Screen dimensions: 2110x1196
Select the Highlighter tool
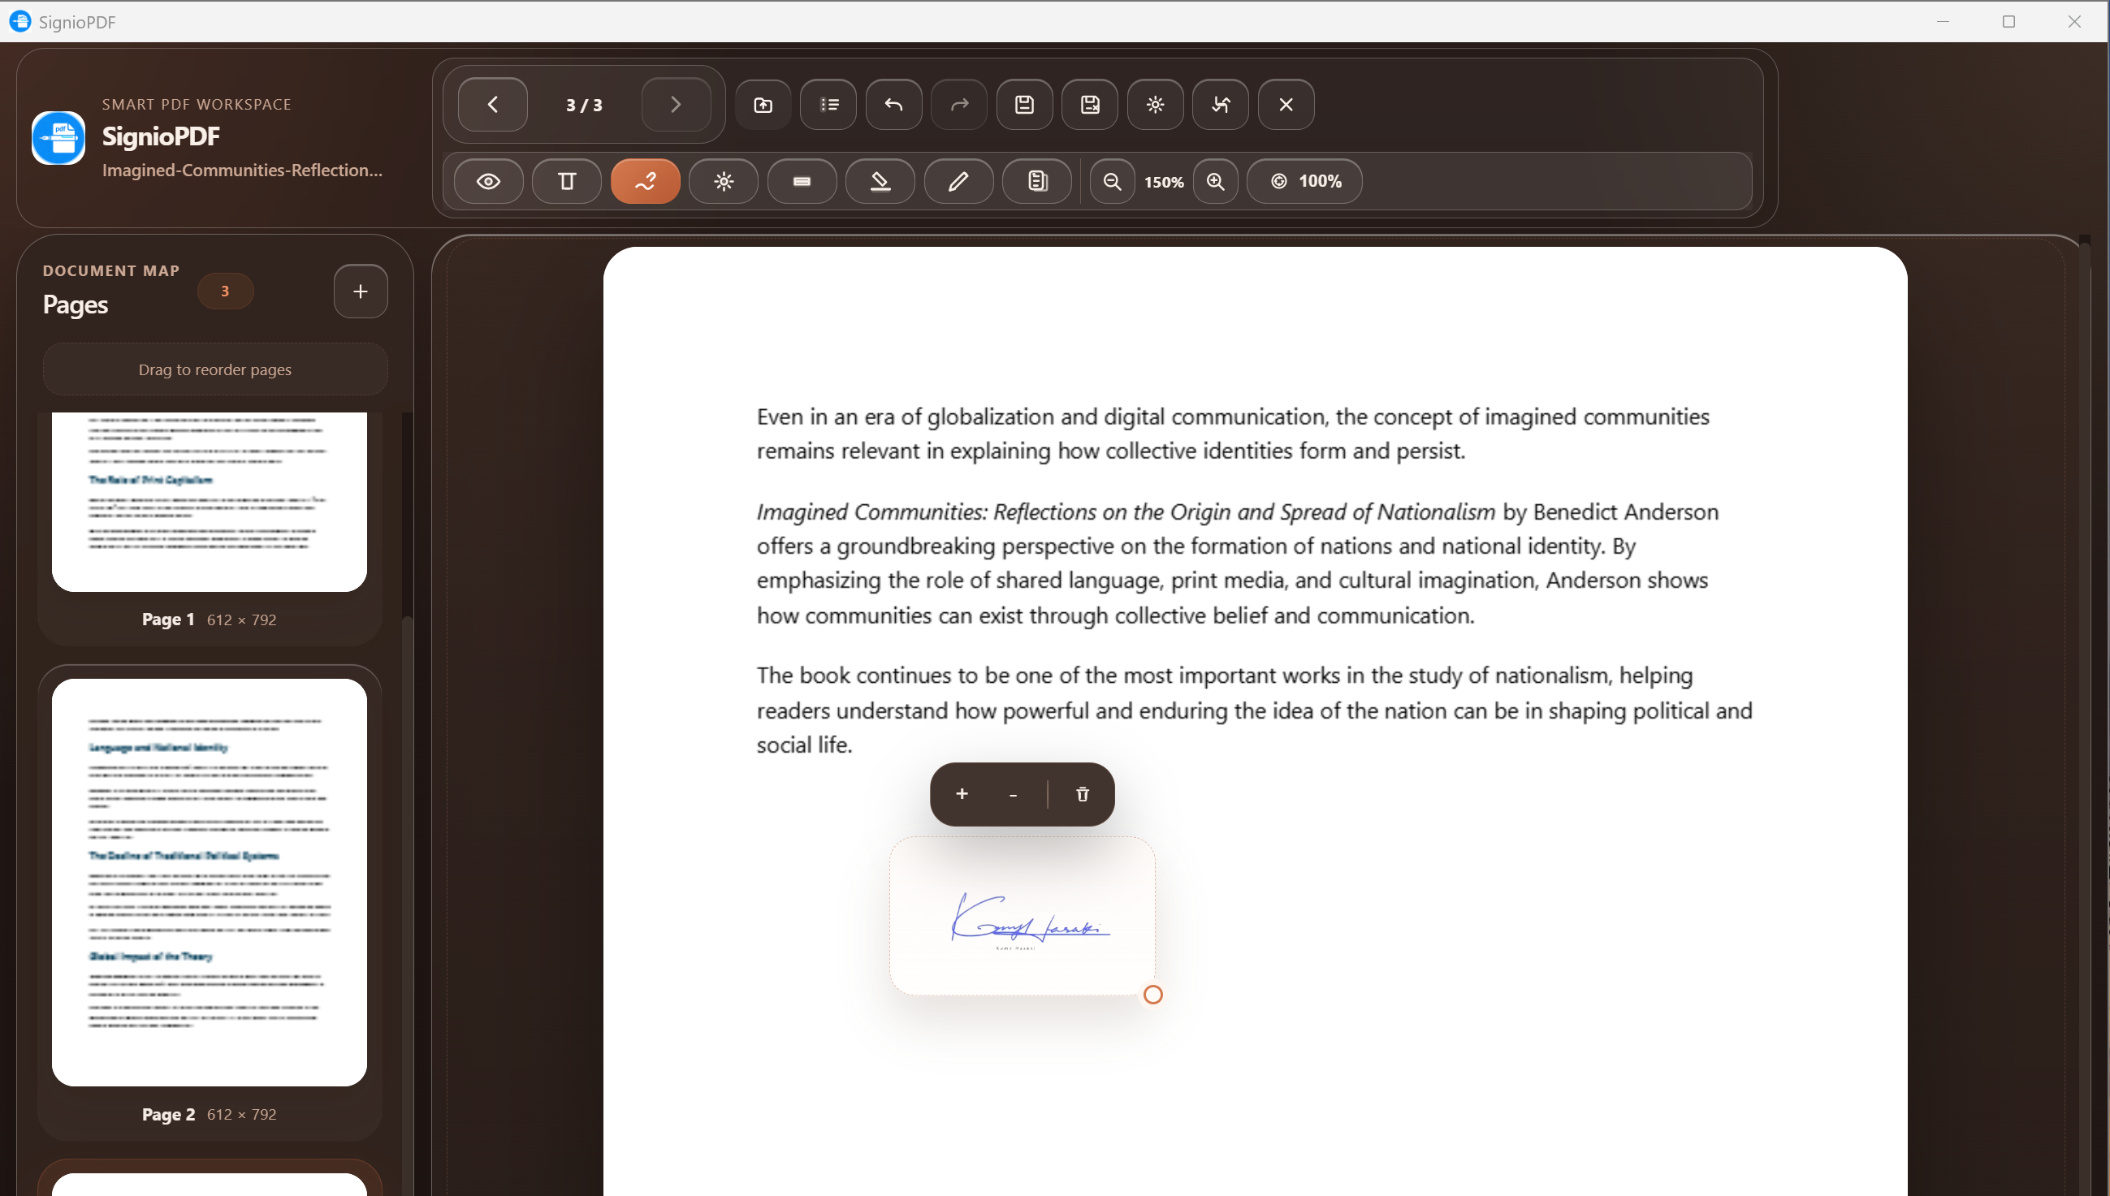[880, 181]
